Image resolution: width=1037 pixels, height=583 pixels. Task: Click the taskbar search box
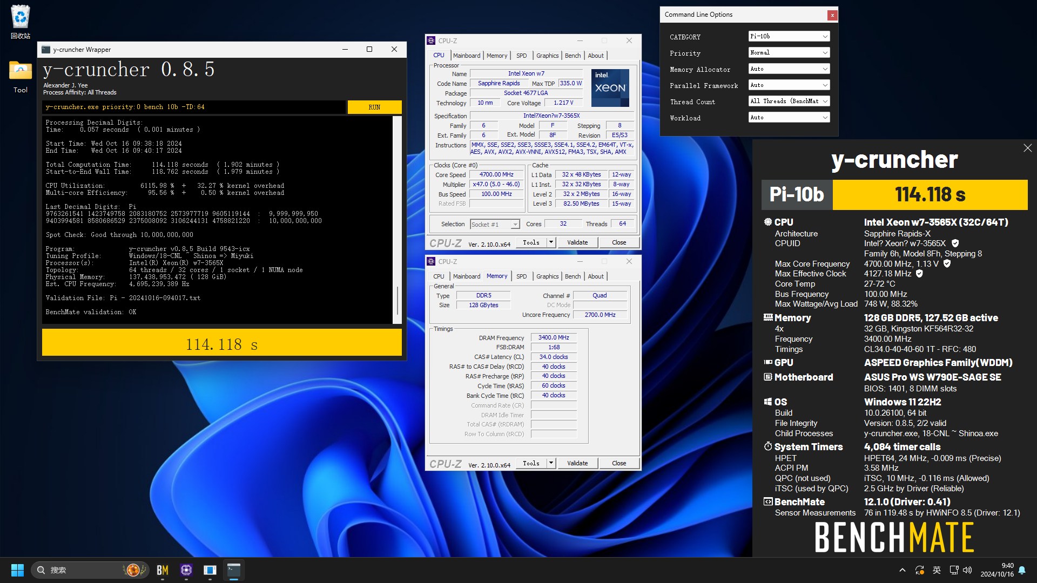click(90, 570)
